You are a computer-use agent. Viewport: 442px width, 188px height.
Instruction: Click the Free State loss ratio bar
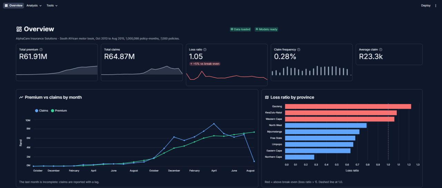(x=320, y=138)
